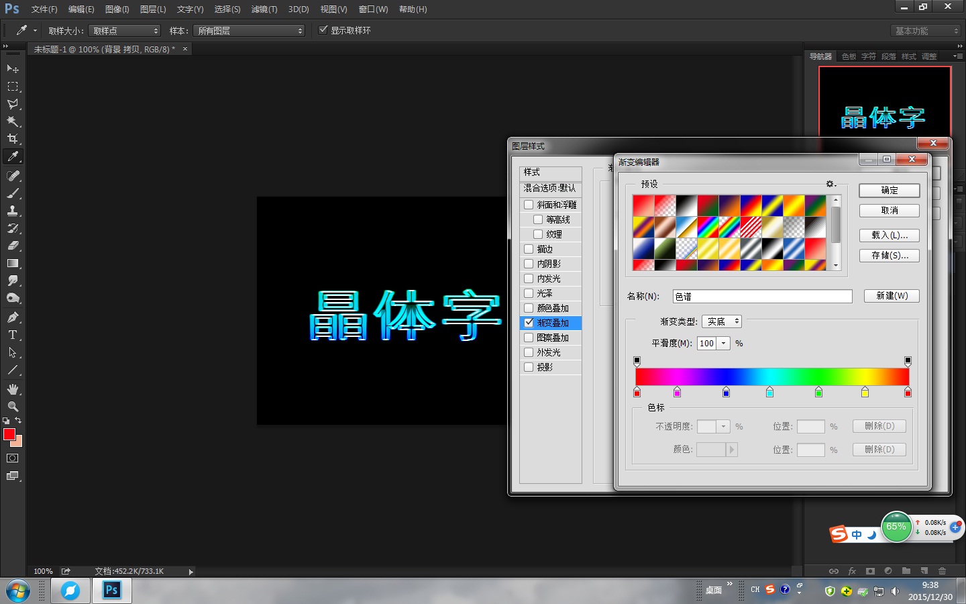The height and width of the screenshot is (604, 966).
Task: Select the Zoom tool in toolbar
Action: [x=13, y=407]
